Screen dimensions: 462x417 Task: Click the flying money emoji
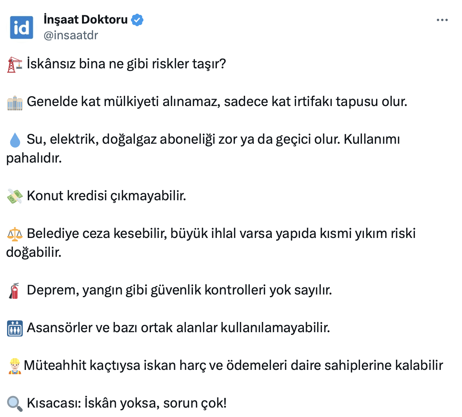15,196
